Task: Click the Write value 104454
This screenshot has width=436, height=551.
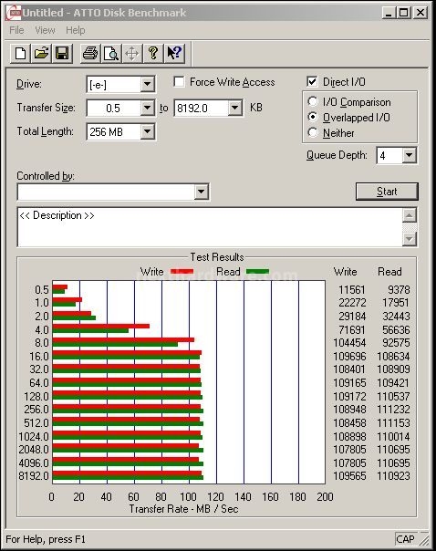Action: 349,343
